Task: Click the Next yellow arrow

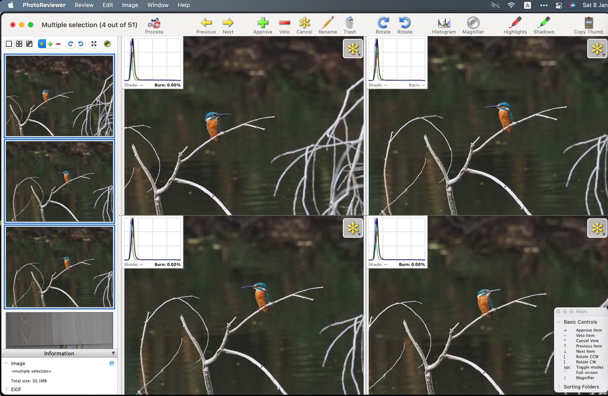Action: coord(228,24)
